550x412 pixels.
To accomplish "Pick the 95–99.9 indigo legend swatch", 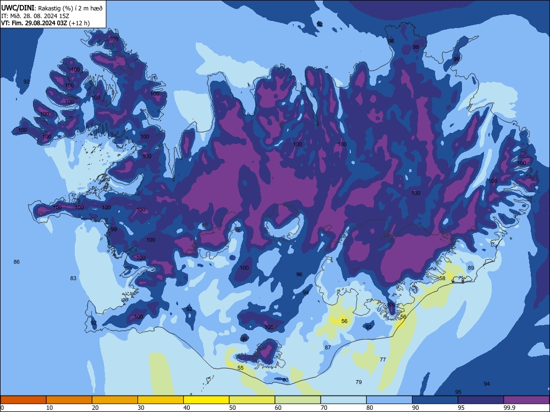I will point(481,400).
